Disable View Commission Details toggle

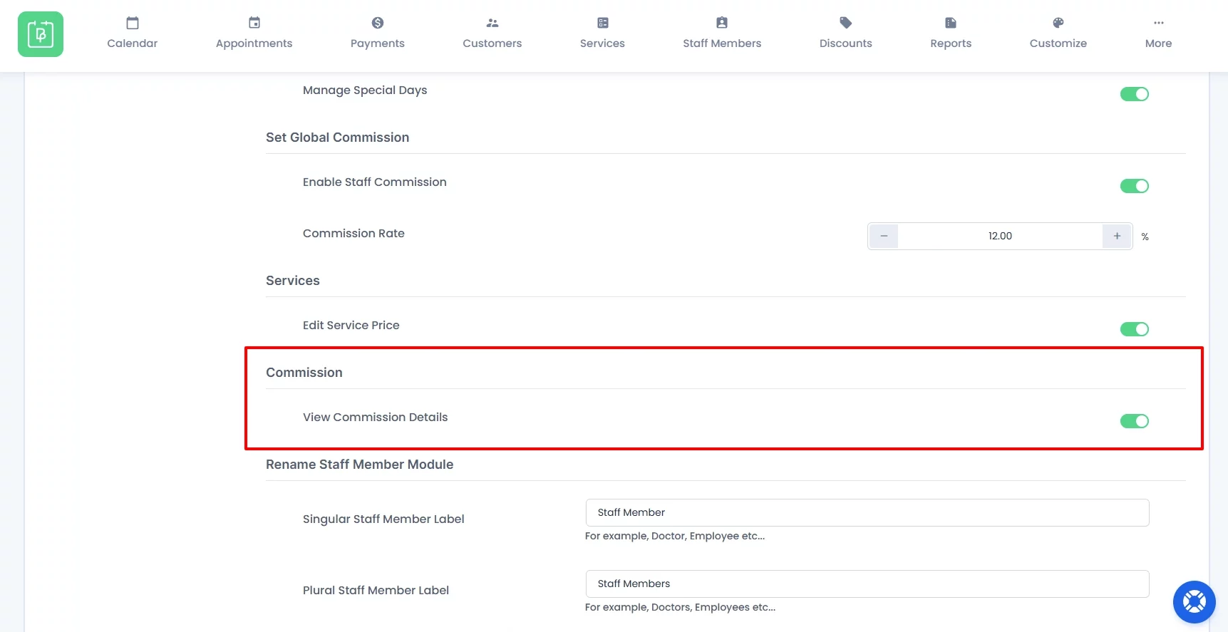tap(1134, 421)
